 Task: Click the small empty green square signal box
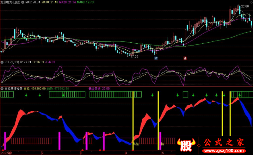tap(185, 95)
